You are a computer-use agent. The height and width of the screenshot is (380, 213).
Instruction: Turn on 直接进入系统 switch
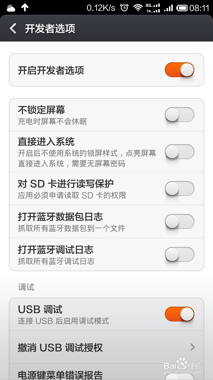click(179, 152)
